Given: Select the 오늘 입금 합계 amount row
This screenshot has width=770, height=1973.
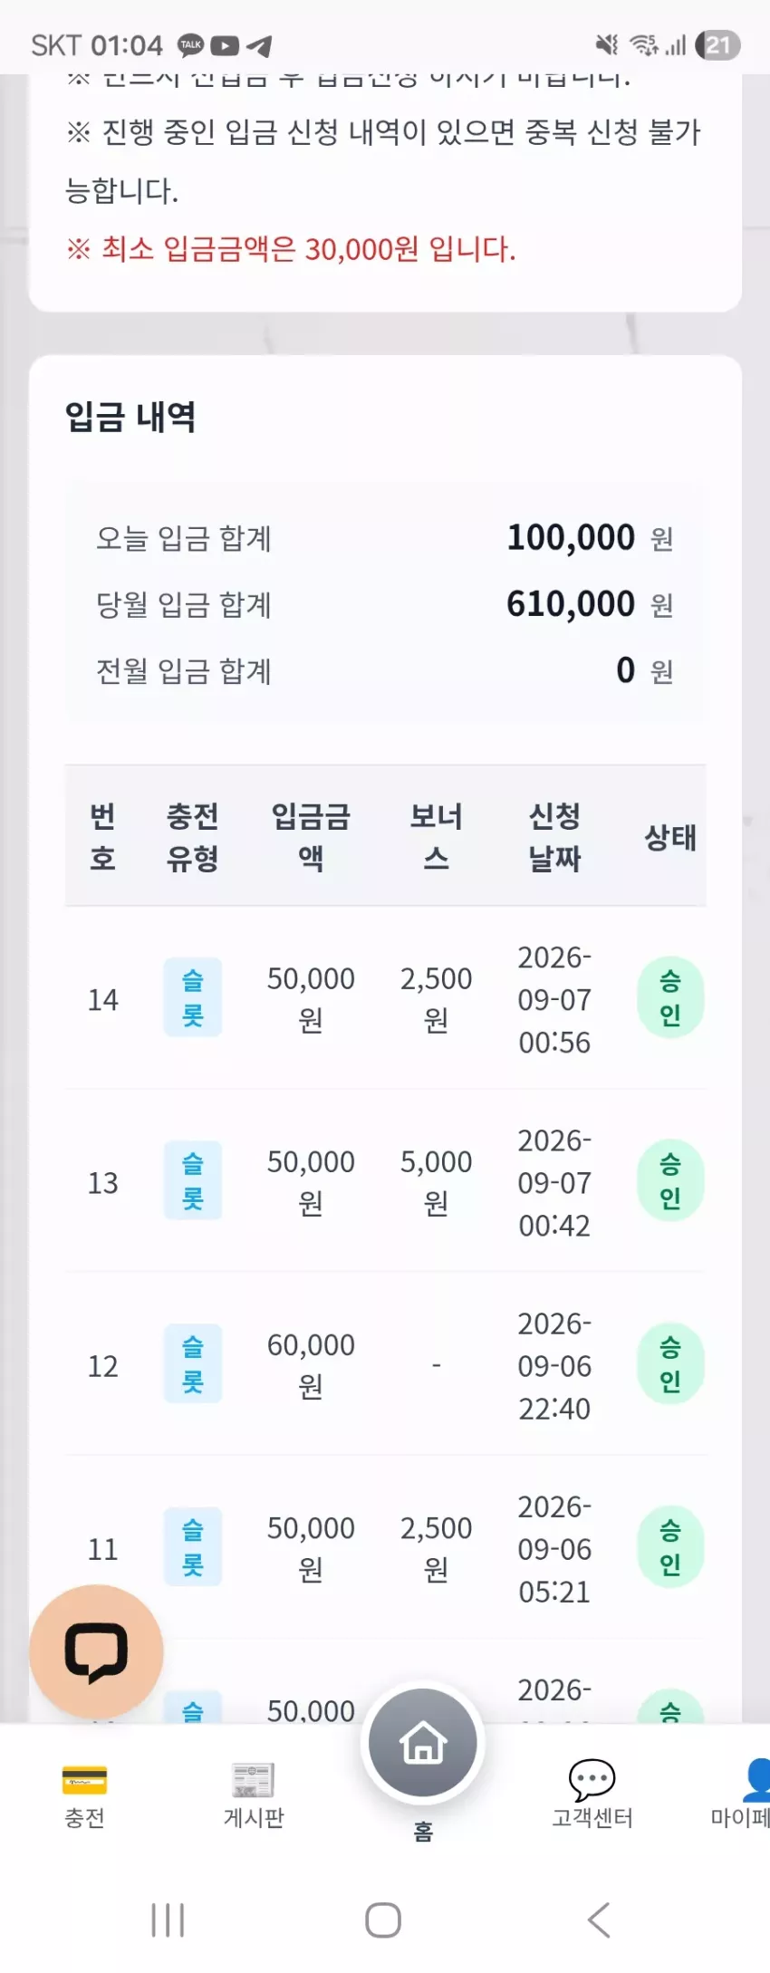Looking at the screenshot, I should pos(385,538).
